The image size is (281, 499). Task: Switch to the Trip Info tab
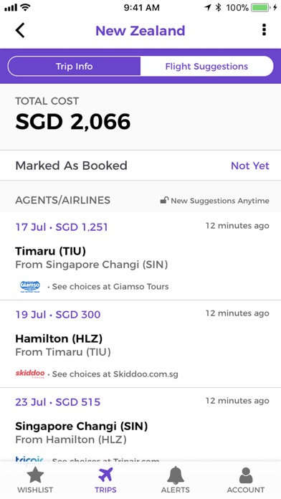pyautogui.click(x=74, y=66)
